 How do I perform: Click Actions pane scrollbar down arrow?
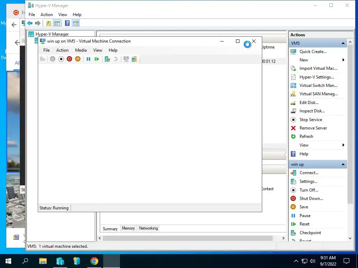click(x=350, y=238)
